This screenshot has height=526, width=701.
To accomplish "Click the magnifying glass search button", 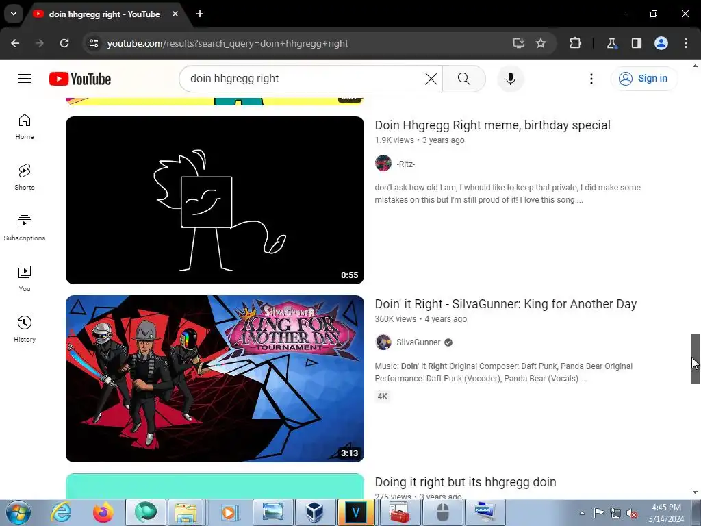I will pos(464,79).
